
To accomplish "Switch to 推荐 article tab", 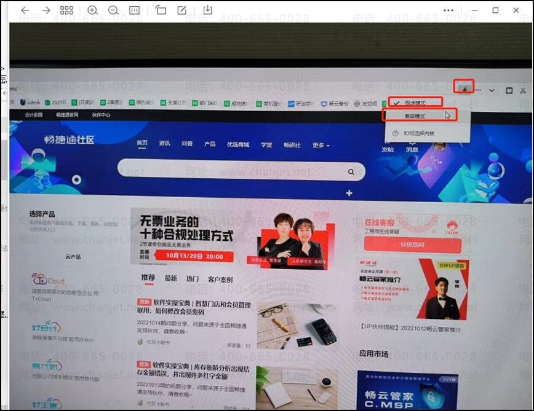I will tap(148, 278).
